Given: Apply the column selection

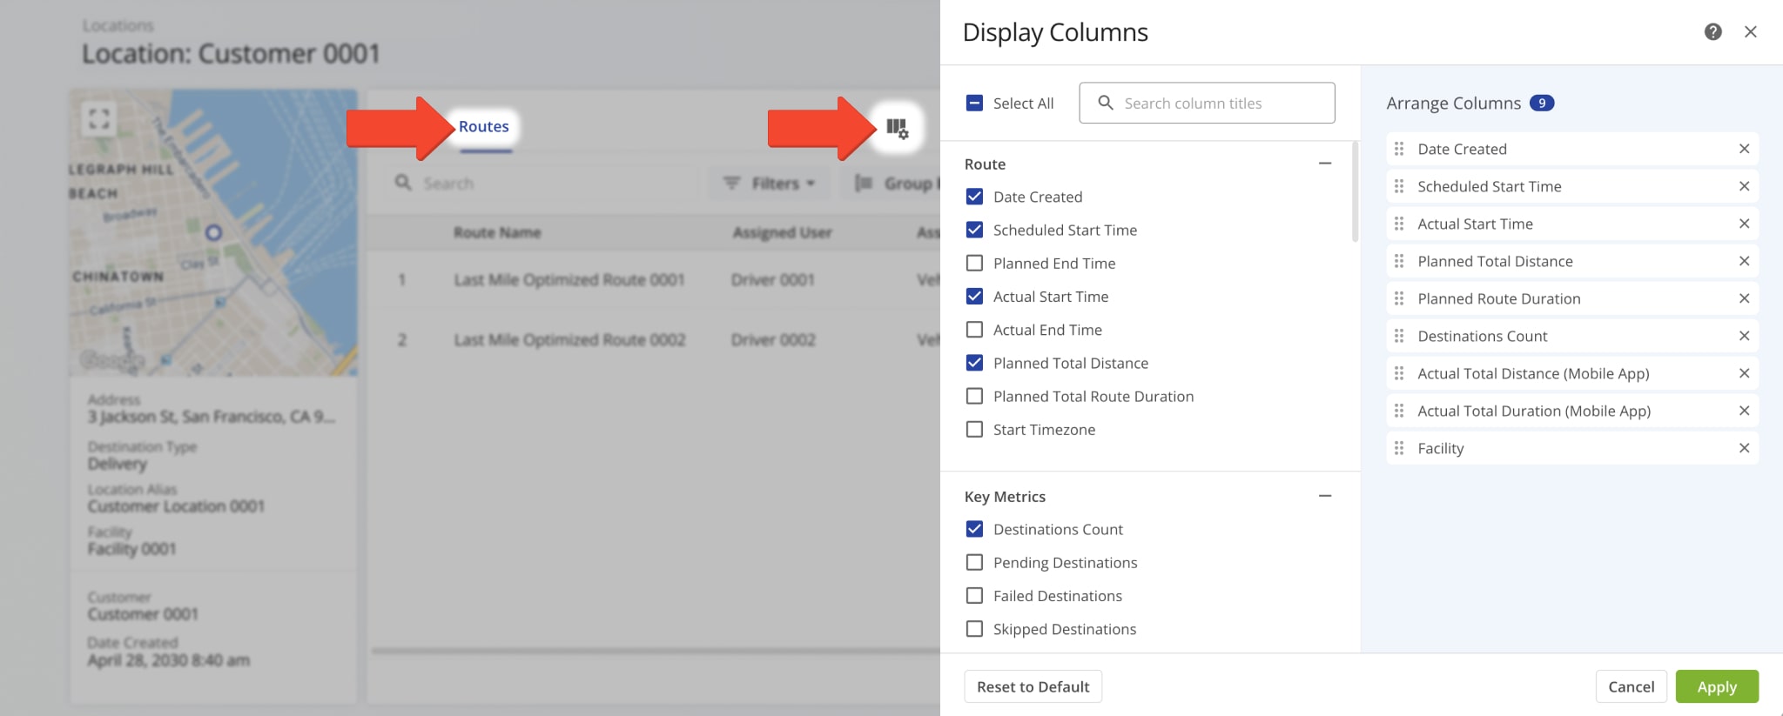Looking at the screenshot, I should coord(1717,686).
